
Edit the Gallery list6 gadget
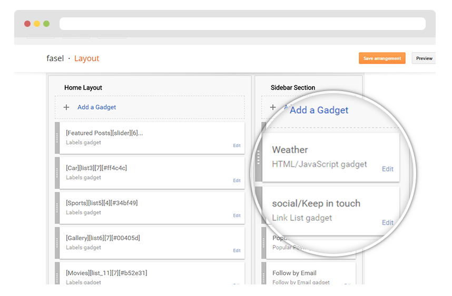tap(237, 251)
